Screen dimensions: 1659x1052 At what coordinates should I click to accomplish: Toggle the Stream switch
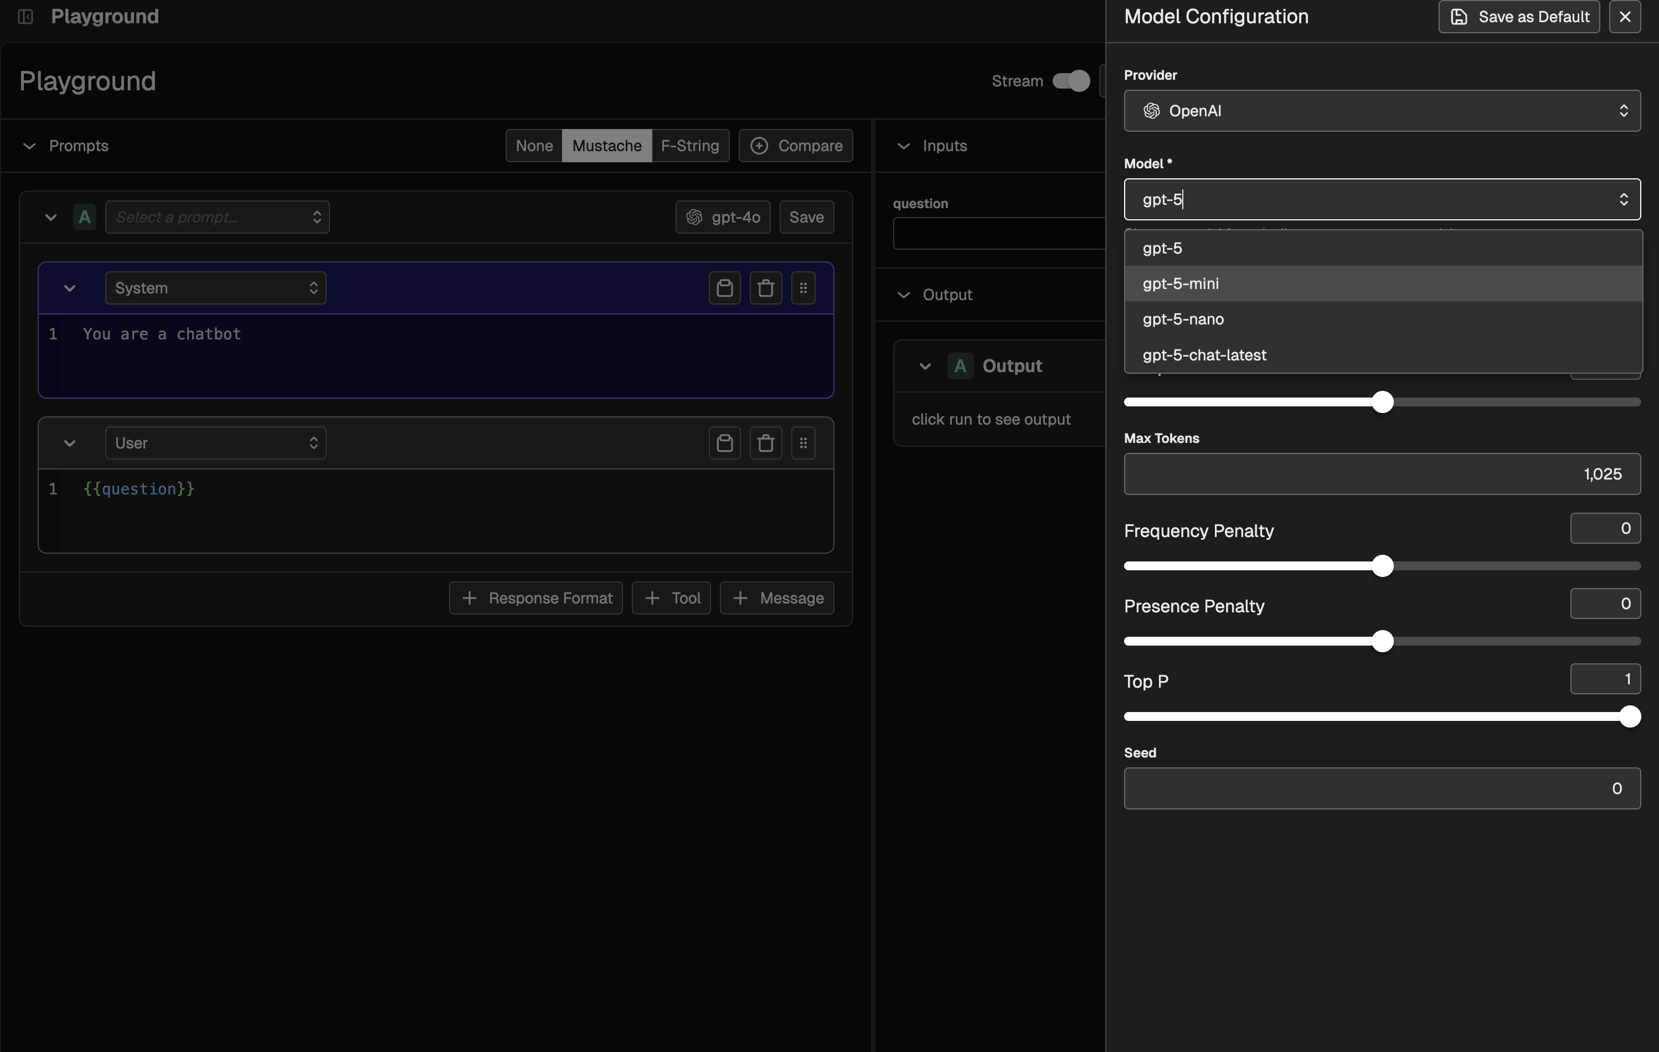coord(1070,81)
